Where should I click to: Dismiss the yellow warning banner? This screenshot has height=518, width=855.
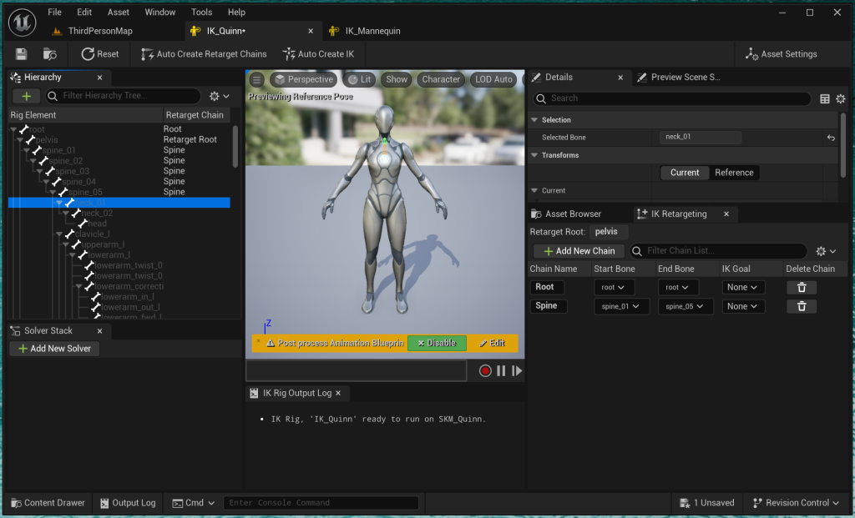tap(259, 341)
